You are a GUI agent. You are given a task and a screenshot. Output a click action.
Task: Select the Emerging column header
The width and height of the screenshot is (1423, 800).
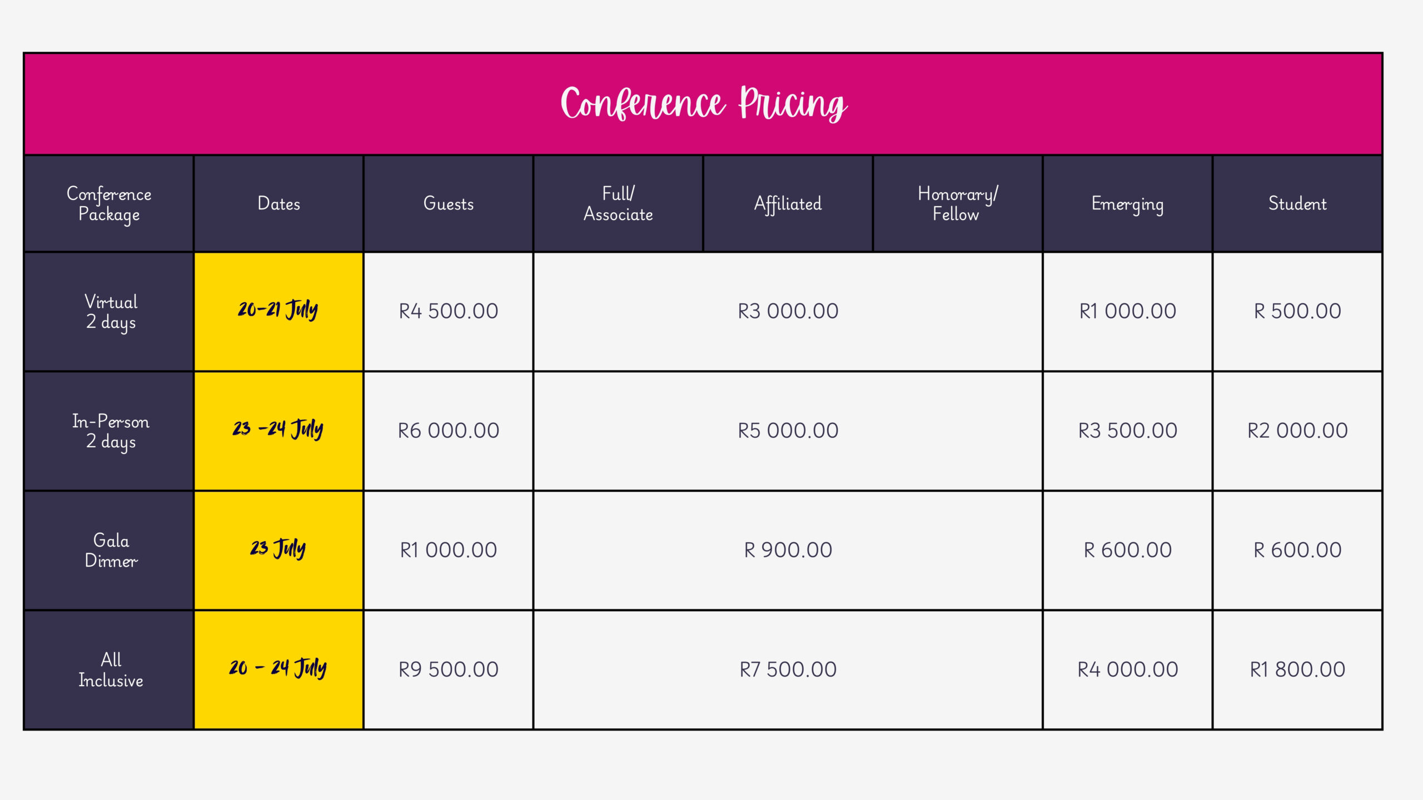click(x=1128, y=204)
